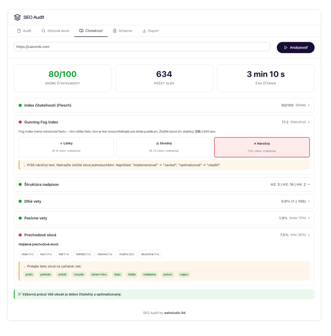
Task: Click green status dot for Pasívne vety
Action: pyautogui.click(x=20, y=218)
